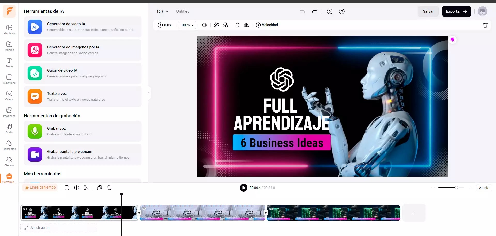Open the user profile avatar

point(483,11)
